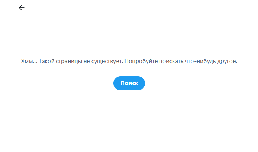This screenshot has width=258, height=152.
Task: Click the 'Такой страницы не существует' message
Action: (x=81, y=61)
